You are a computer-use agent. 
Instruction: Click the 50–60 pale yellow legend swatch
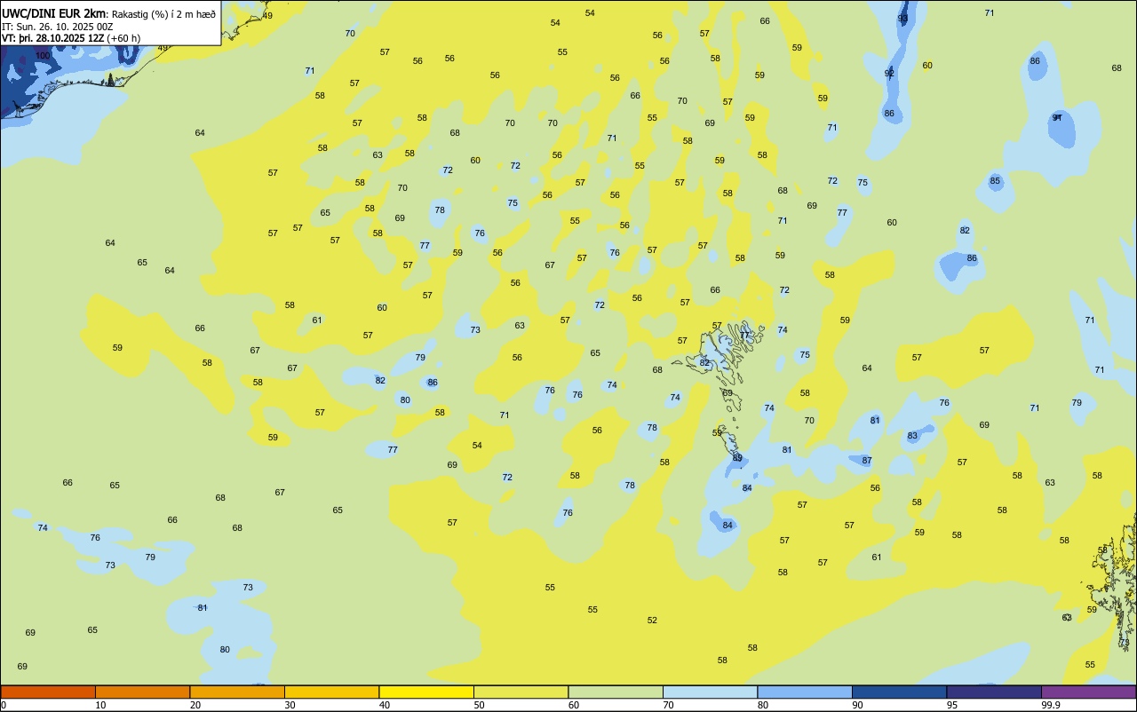click(521, 692)
